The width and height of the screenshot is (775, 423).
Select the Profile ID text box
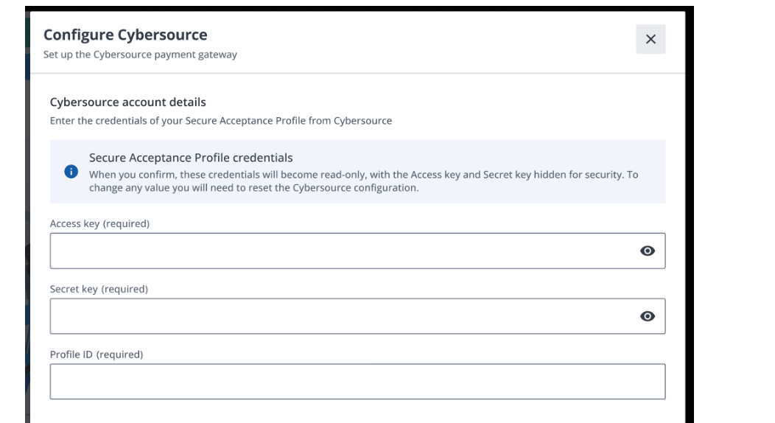pyautogui.click(x=357, y=381)
